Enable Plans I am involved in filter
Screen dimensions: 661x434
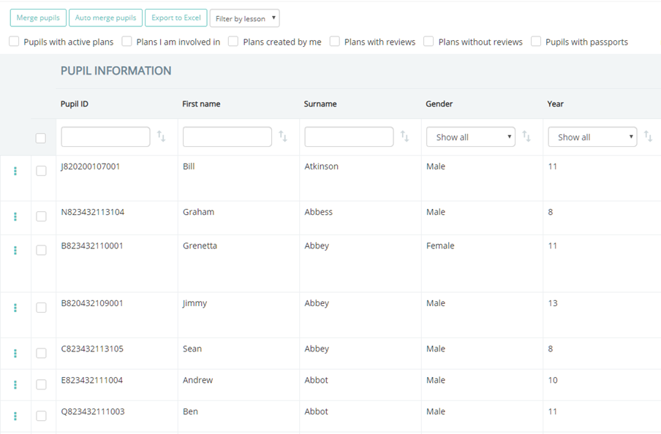tap(127, 42)
